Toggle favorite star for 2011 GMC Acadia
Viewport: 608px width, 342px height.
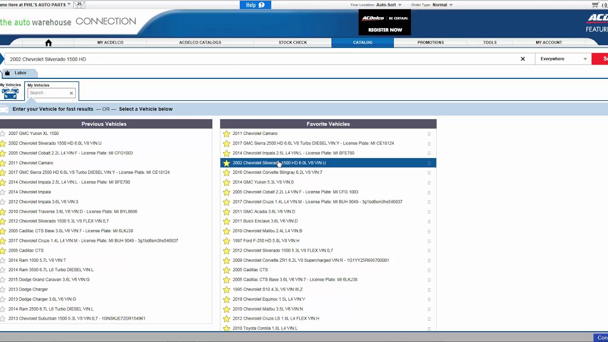(227, 211)
